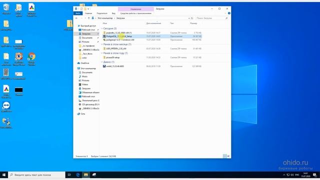Collapse the Сегодня (3) group
The height and width of the screenshot is (180, 320).
click(102, 28)
